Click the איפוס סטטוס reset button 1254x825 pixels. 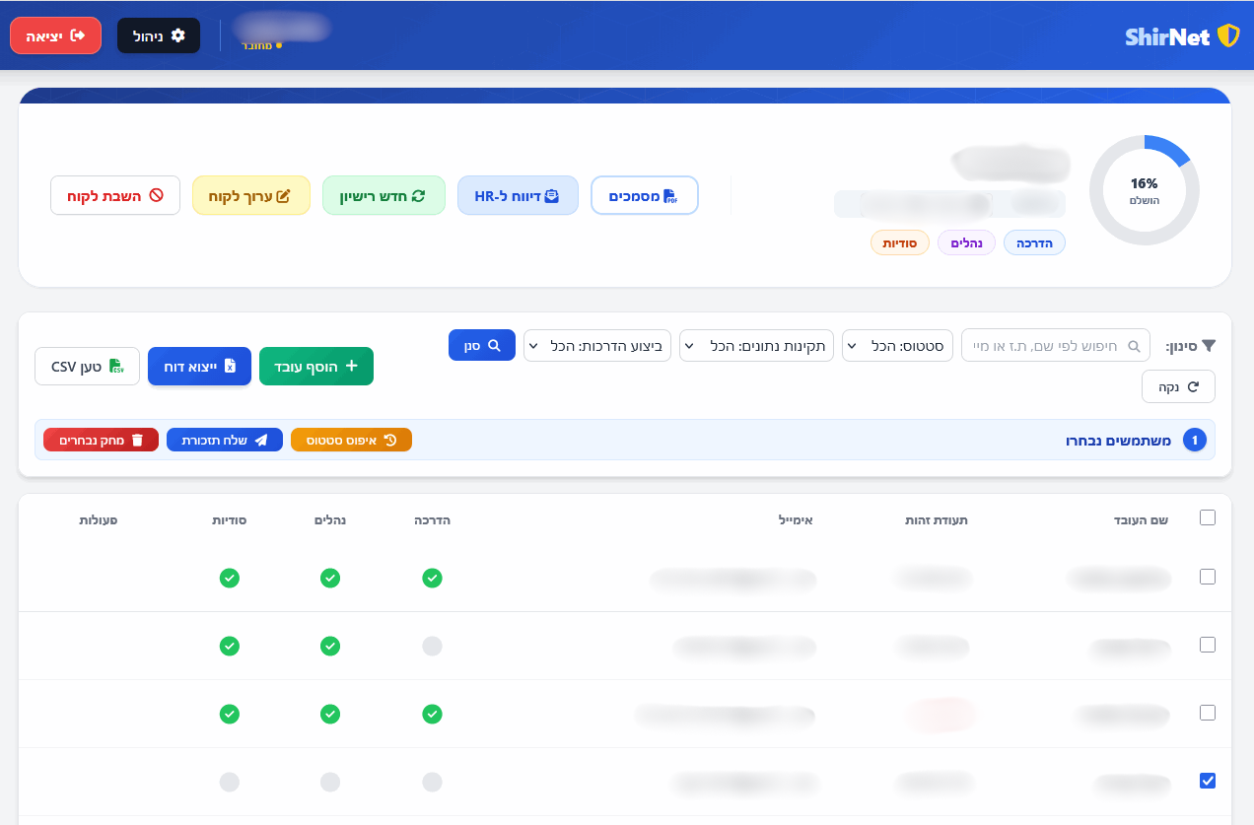[351, 441]
